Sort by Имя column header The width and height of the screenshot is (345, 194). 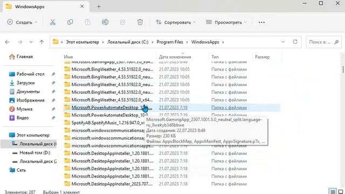click(x=68, y=57)
